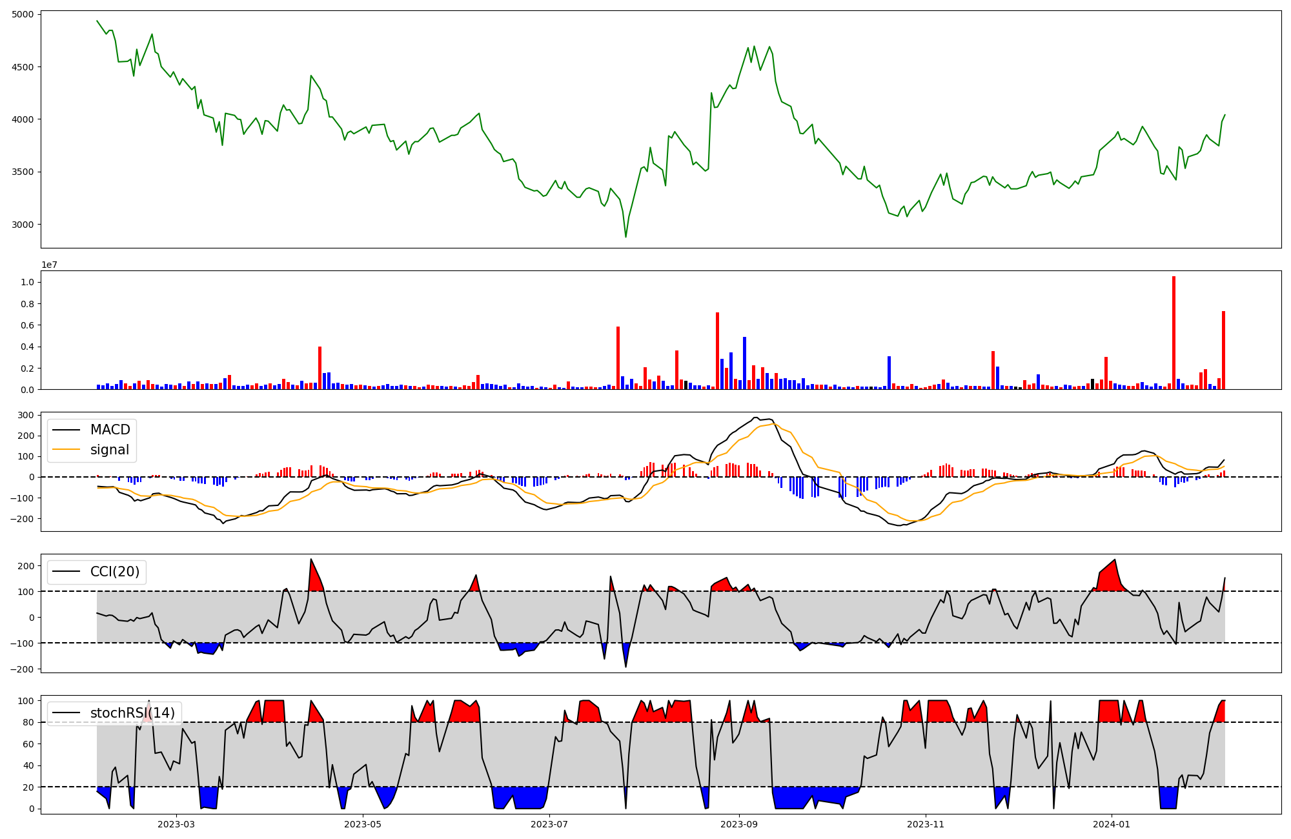This screenshot has width=1291, height=839.
Task: Click the tallest red volume bar
Action: [1174, 332]
